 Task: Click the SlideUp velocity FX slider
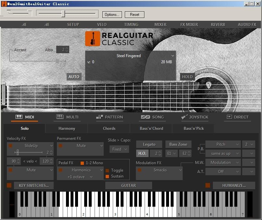[x=28, y=152]
